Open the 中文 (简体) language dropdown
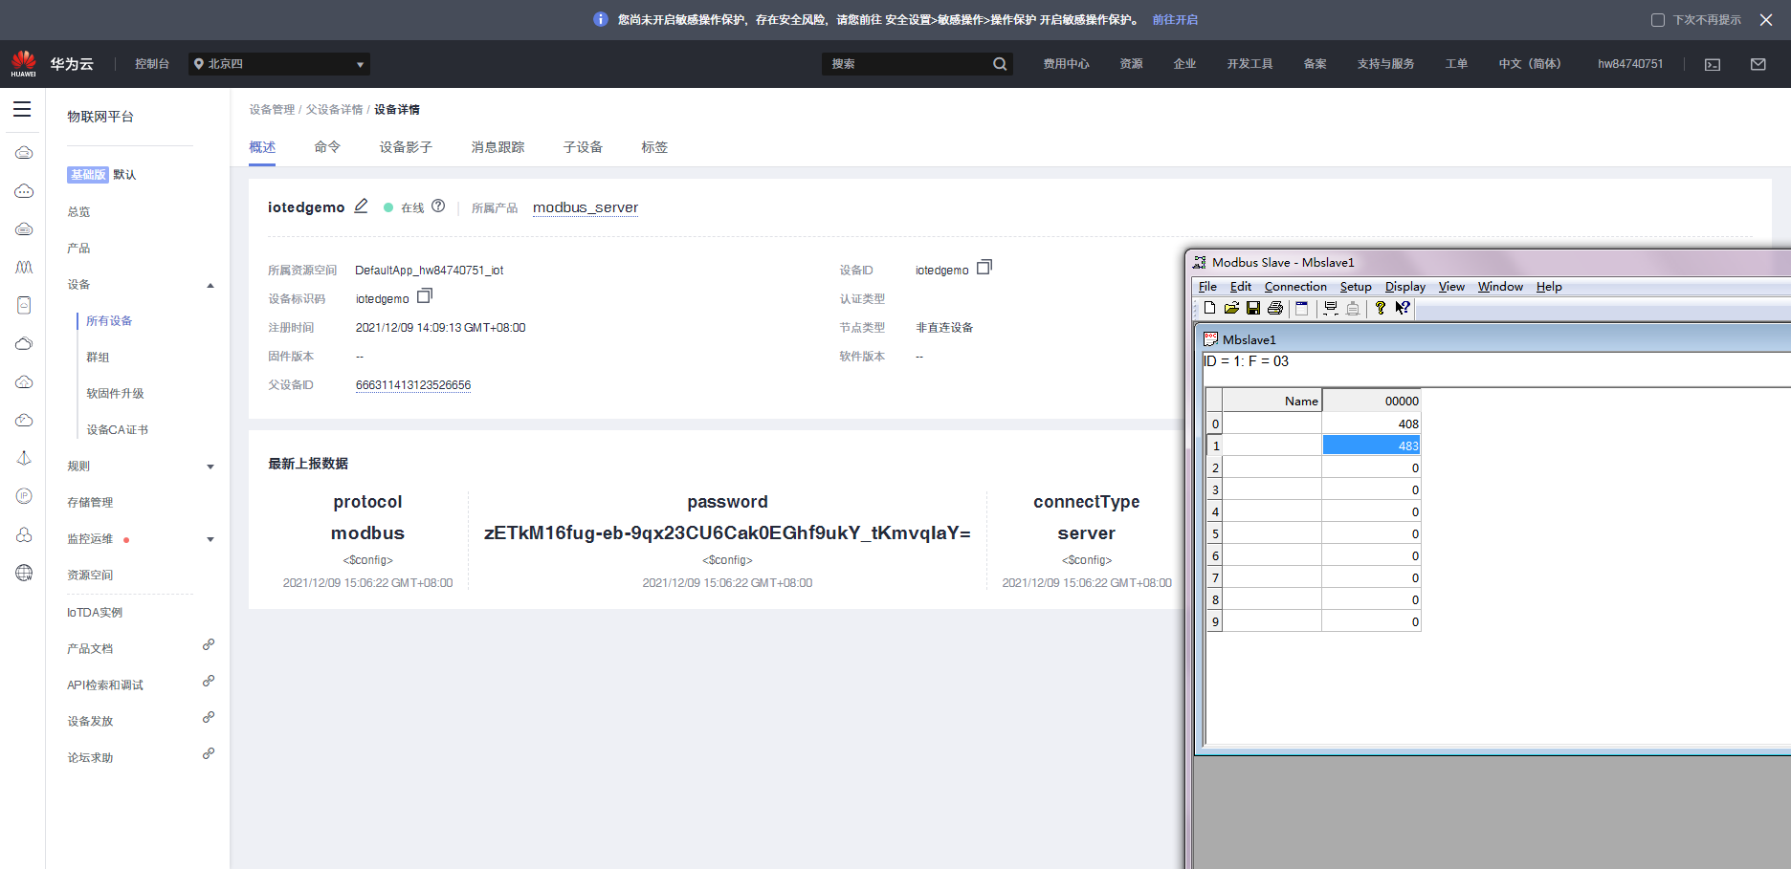 [x=1529, y=64]
